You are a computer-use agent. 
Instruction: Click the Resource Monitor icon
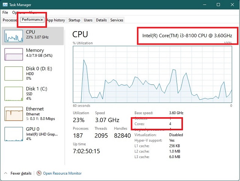(x=39, y=173)
